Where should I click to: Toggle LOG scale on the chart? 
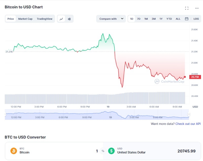coord(196,19)
